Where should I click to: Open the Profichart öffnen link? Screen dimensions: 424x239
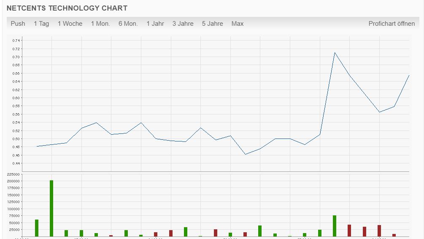pyautogui.click(x=392, y=24)
